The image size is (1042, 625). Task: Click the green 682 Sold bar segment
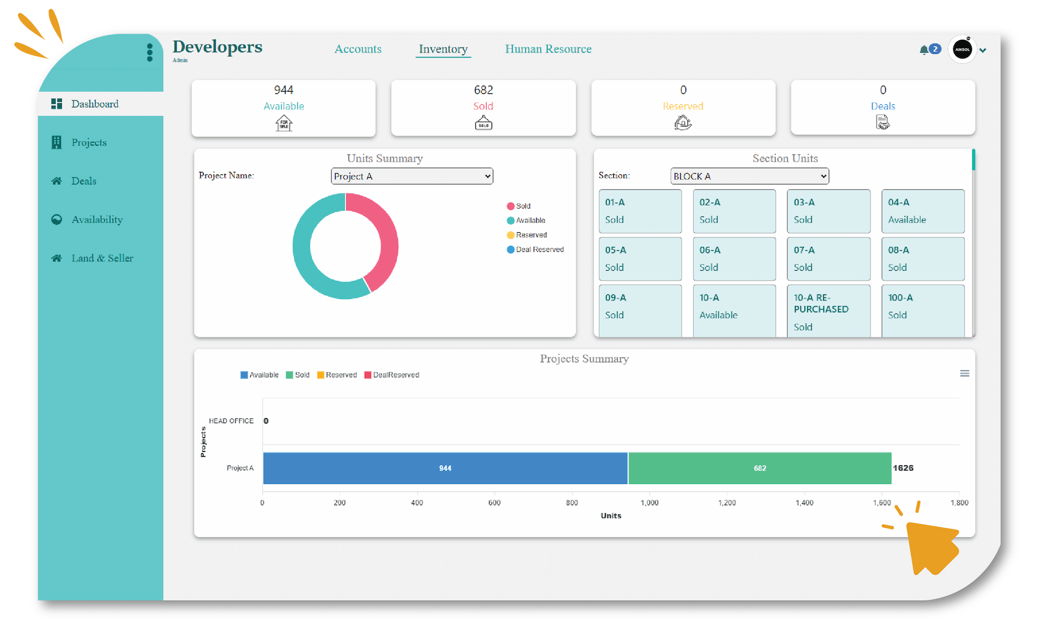pos(760,468)
